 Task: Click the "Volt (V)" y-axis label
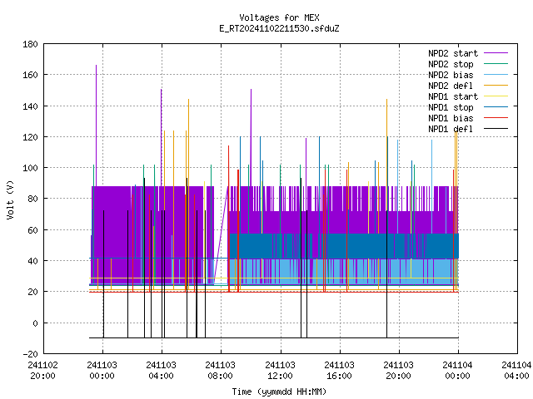(x=10, y=199)
